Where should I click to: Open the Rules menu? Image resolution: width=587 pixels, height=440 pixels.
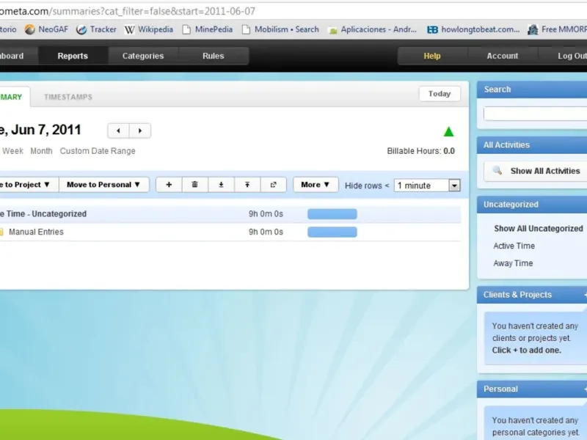tap(214, 56)
